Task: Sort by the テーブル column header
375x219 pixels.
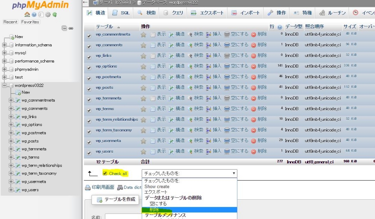Action: [x=104, y=27]
